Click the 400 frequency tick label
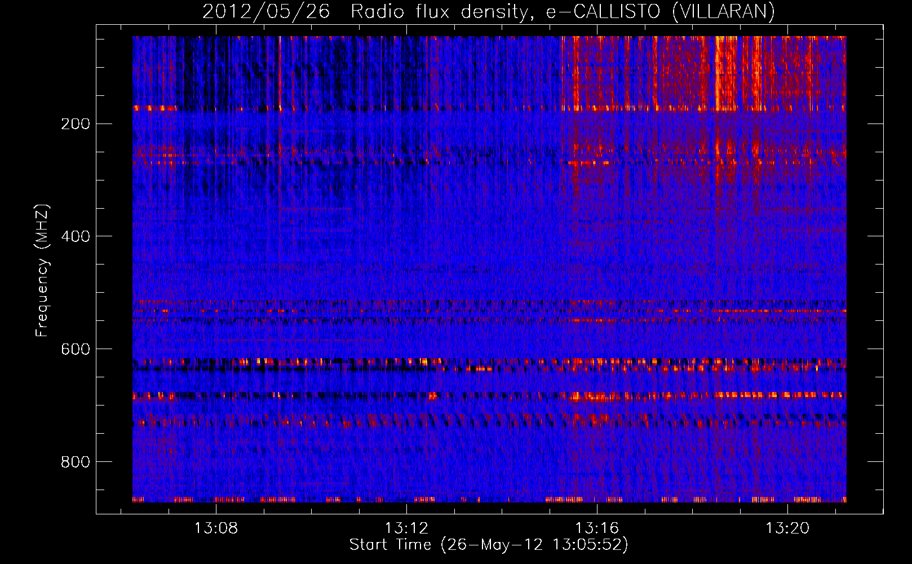The height and width of the screenshot is (564, 912). coord(76,237)
